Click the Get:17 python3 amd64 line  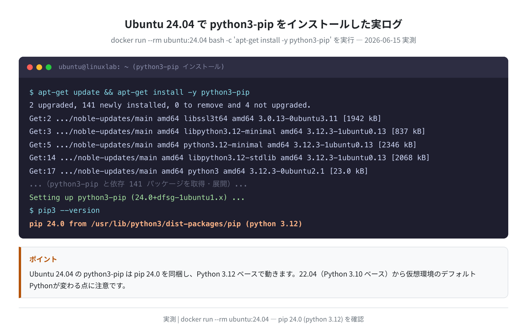199,171
